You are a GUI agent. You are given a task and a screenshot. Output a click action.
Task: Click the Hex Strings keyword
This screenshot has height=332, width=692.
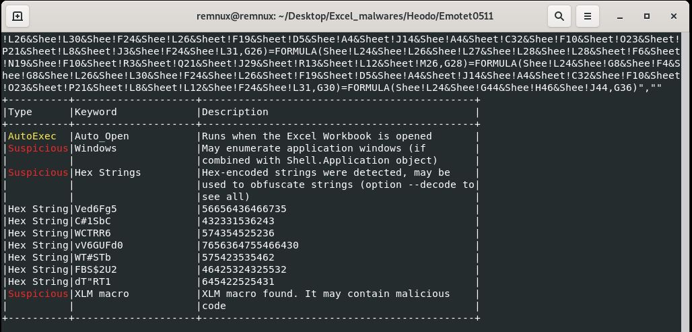107,172
